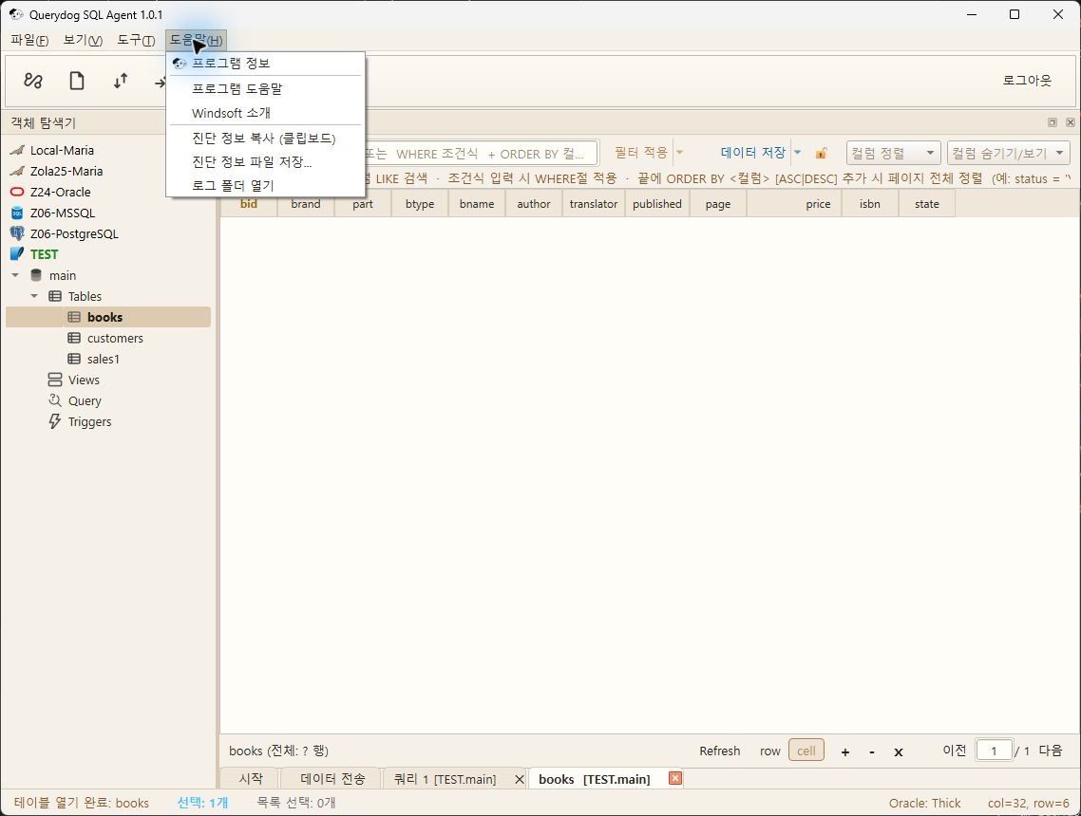This screenshot has width=1081, height=816.
Task: Close the books [TEST.main] tab
Action: [675, 778]
